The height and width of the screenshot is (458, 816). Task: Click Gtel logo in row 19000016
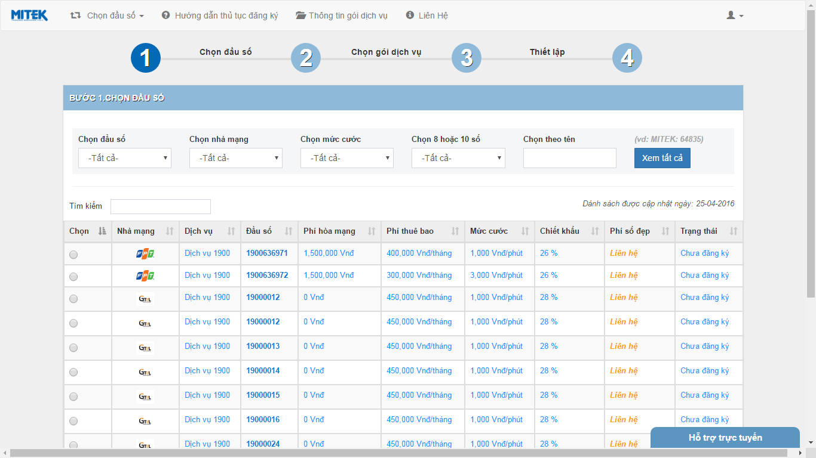[x=145, y=421]
